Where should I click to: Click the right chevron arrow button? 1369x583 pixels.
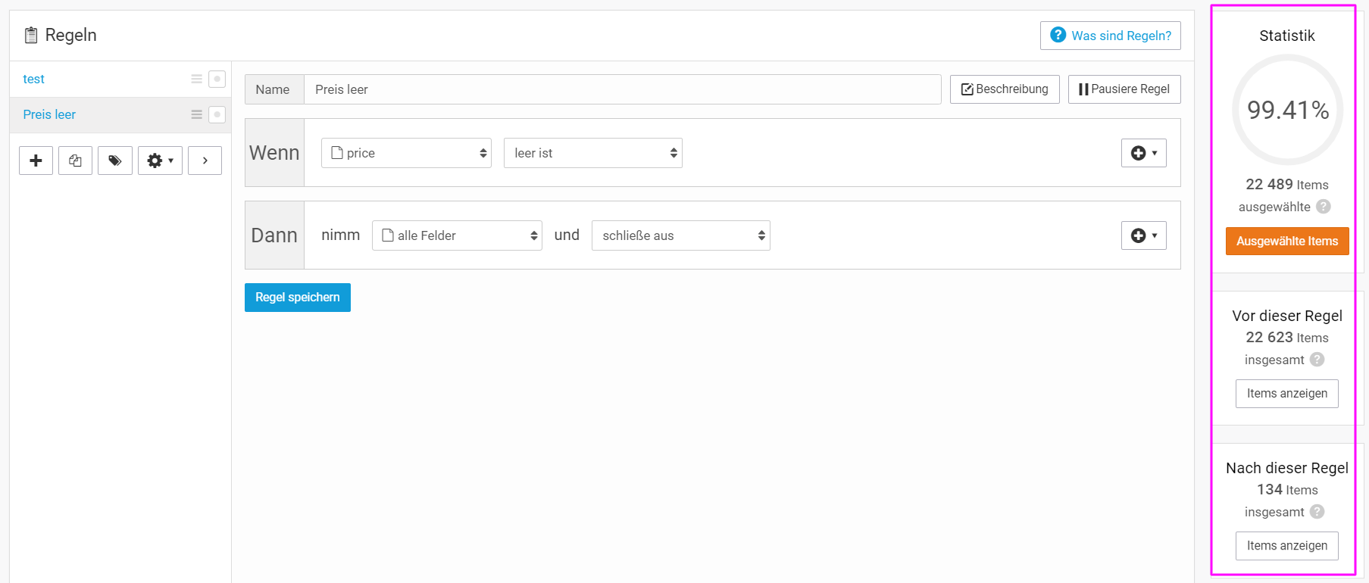(205, 161)
